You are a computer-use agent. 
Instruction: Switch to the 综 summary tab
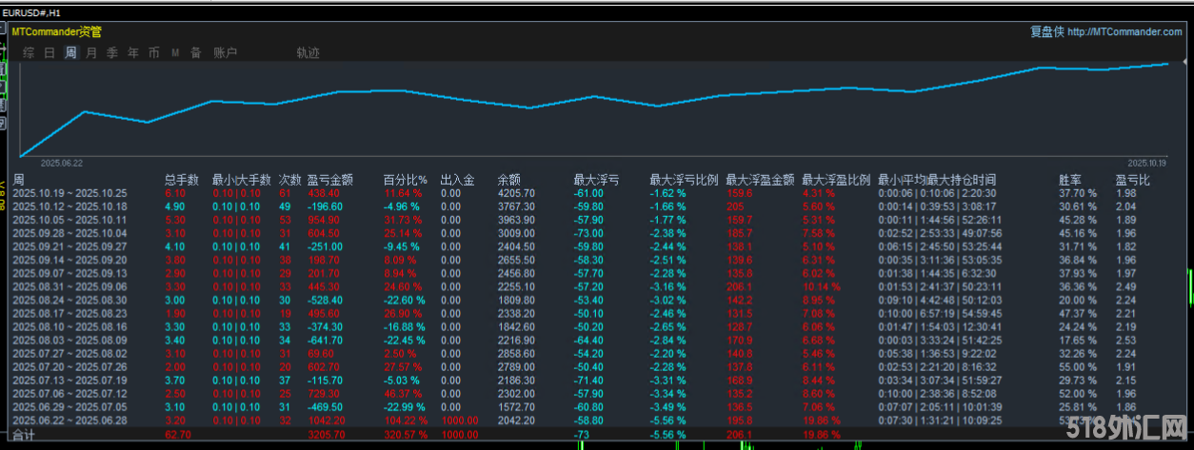point(29,53)
